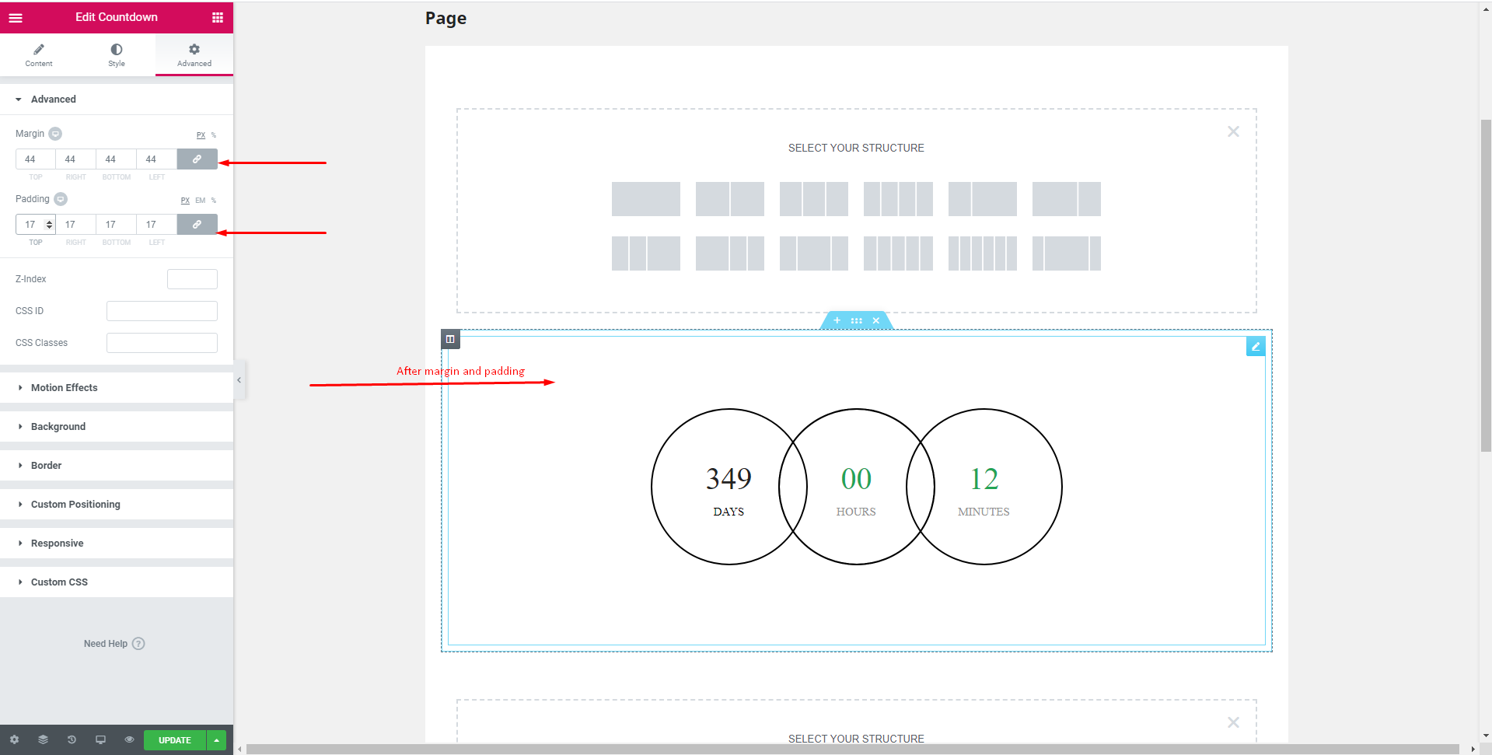Open the save options arrow beside UPDATE
1492x755 pixels.
coord(216,740)
